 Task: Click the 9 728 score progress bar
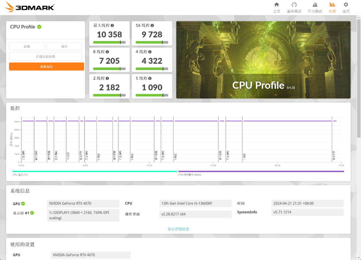152,42
